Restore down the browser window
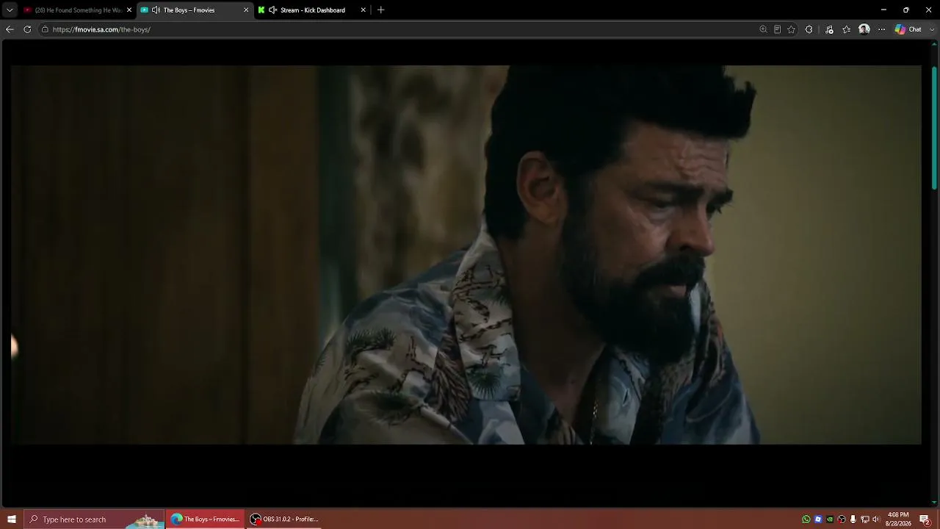The width and height of the screenshot is (940, 529). (x=906, y=10)
